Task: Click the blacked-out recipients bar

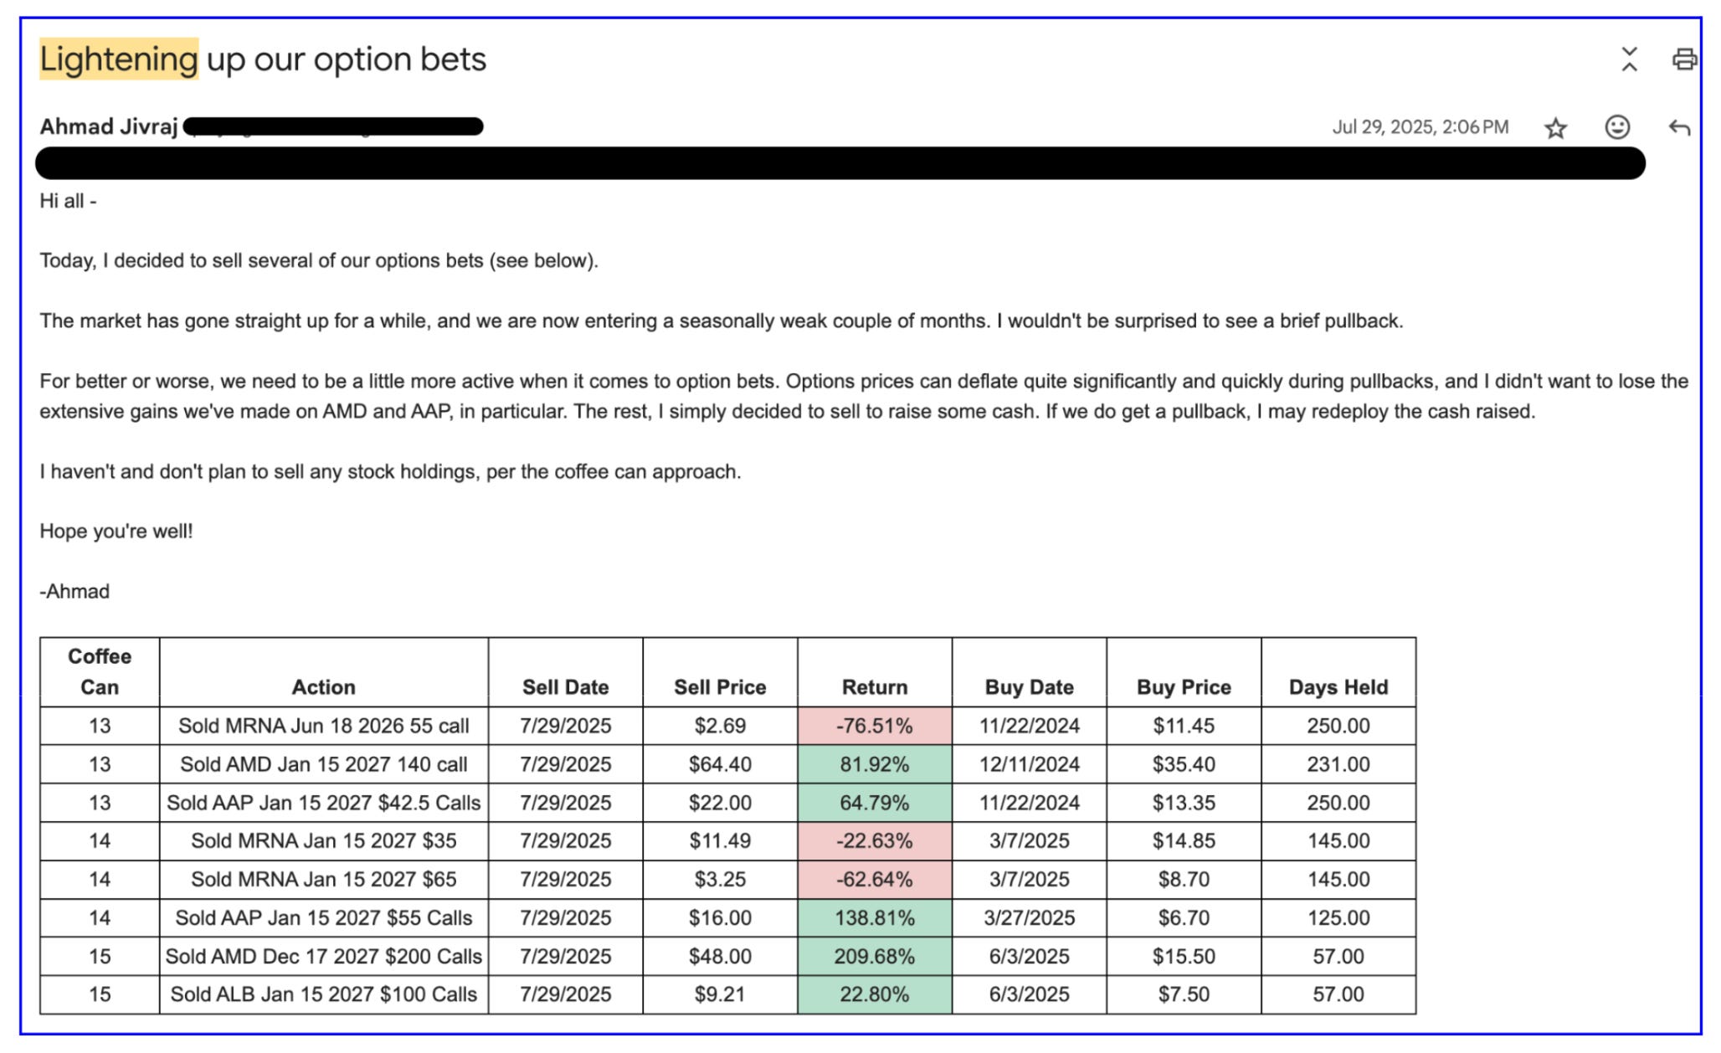Action: 840,163
